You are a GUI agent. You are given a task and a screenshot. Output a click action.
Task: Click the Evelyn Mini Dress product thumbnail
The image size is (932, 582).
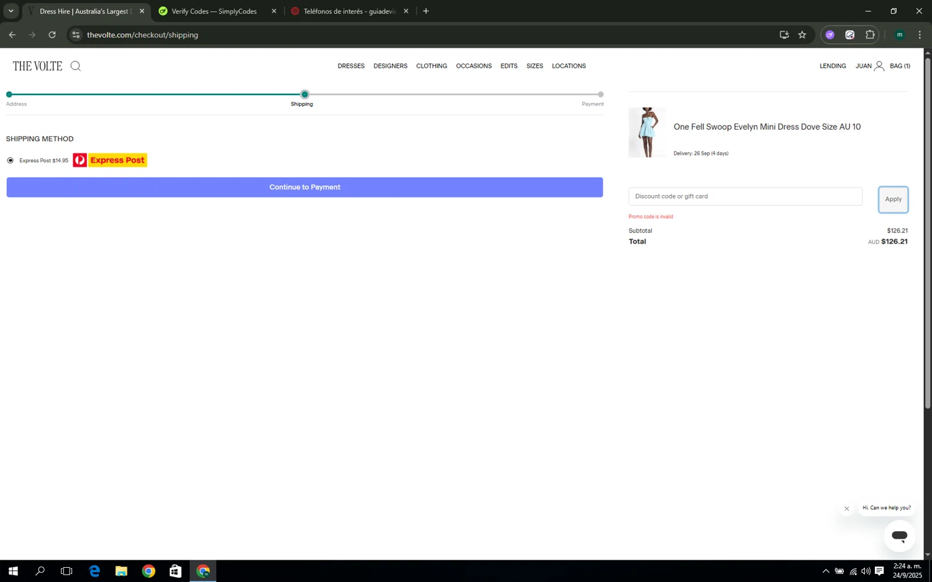[647, 132]
